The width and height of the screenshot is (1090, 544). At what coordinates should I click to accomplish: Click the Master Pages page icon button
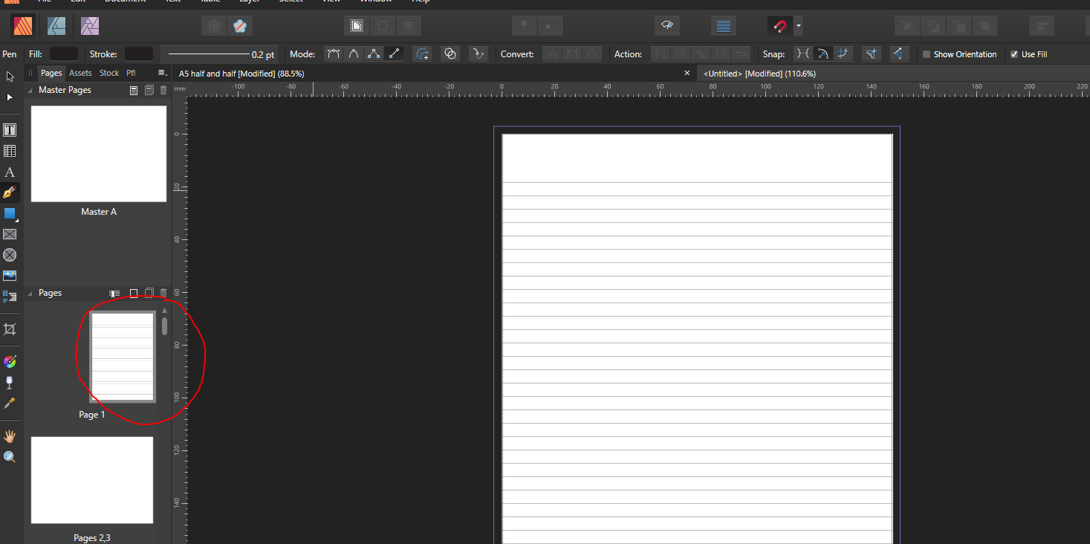pos(134,90)
